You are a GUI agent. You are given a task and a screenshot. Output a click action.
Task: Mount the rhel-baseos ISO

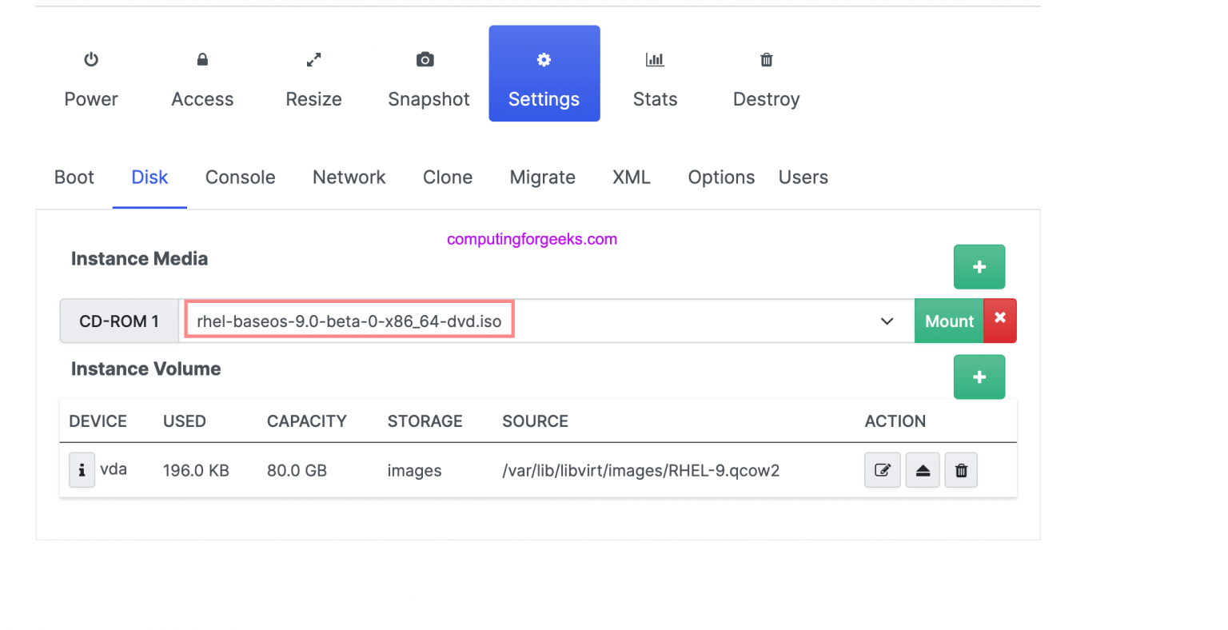[948, 321]
